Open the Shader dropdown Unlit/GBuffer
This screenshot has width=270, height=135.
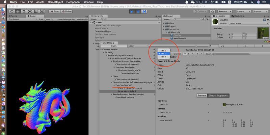point(249,23)
